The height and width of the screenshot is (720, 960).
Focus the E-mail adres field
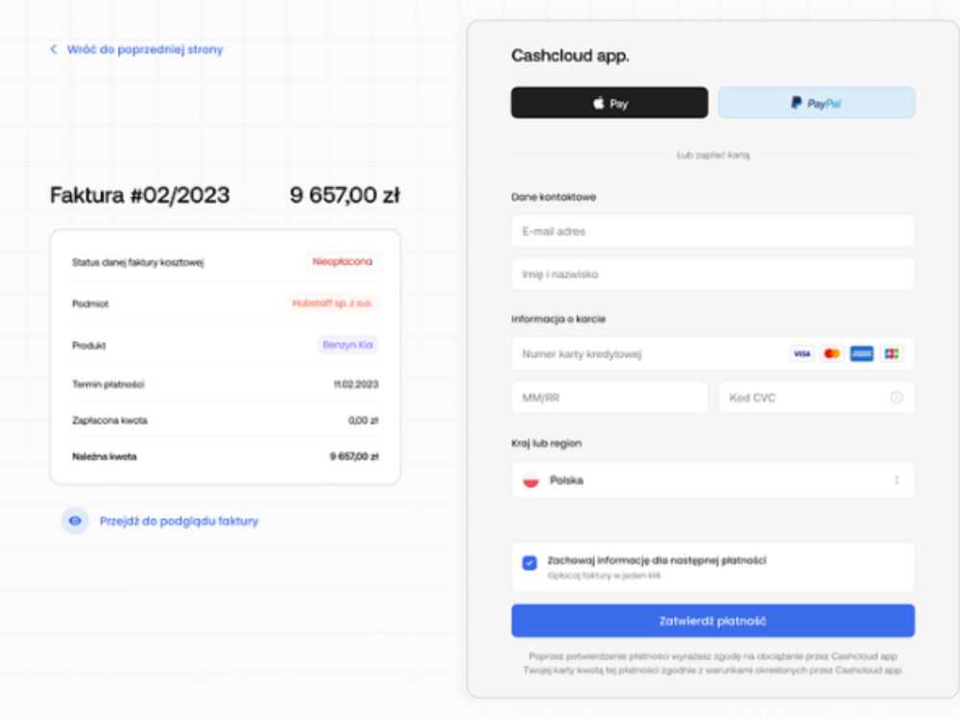click(712, 231)
